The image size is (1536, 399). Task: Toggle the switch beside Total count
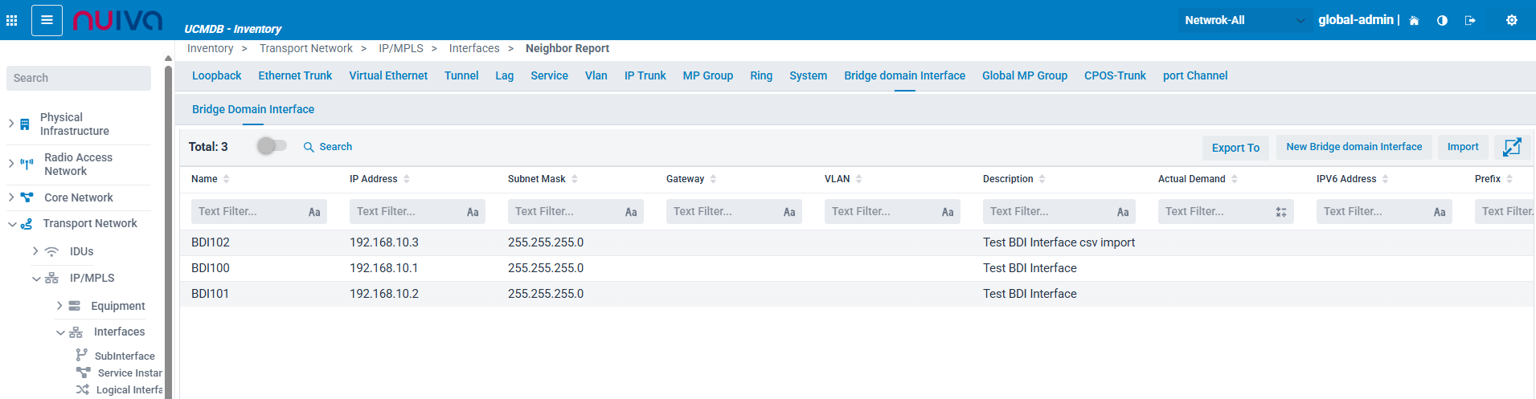click(x=272, y=146)
